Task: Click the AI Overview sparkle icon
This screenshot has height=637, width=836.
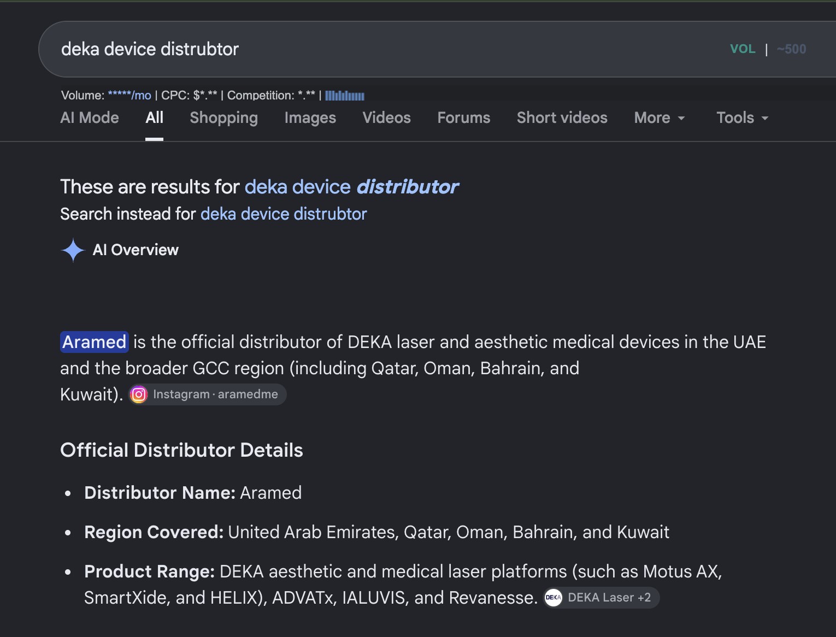Action: tap(73, 250)
